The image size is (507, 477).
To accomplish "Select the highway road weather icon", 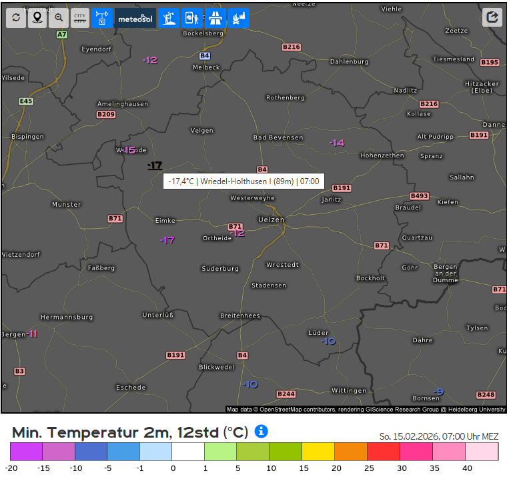I will click(215, 18).
